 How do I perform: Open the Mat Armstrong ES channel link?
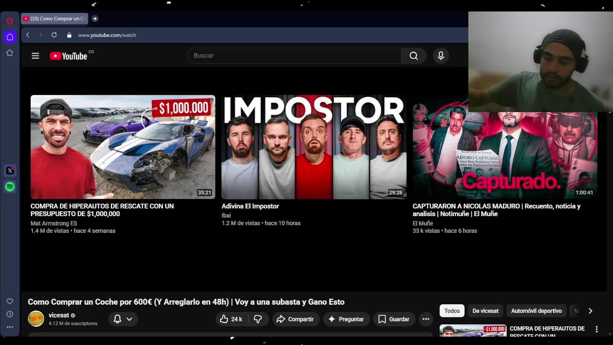tap(54, 223)
